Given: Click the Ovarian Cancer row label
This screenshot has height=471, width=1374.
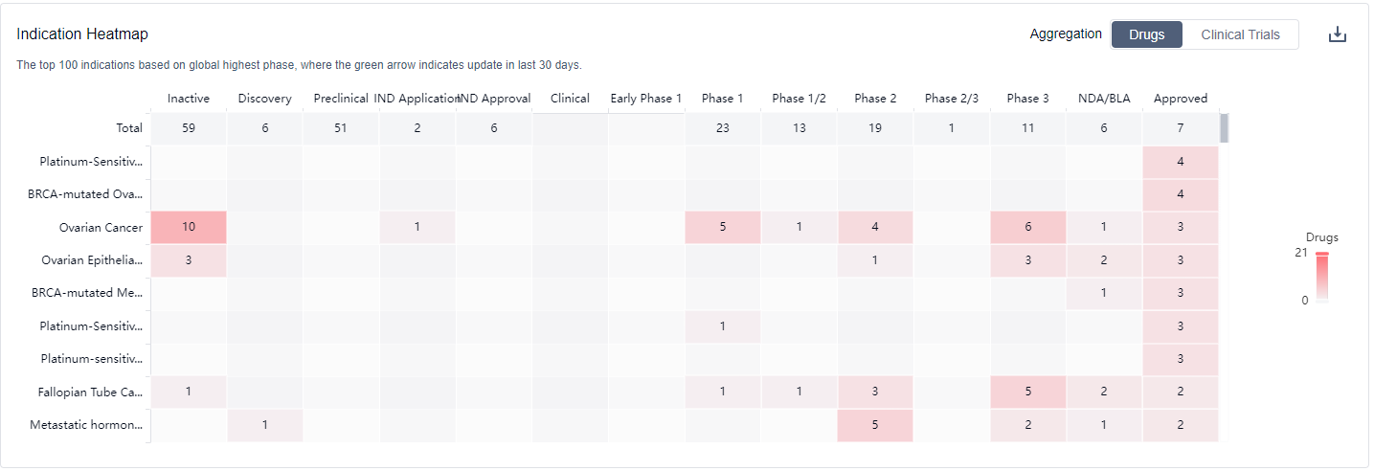Looking at the screenshot, I should coord(100,228).
